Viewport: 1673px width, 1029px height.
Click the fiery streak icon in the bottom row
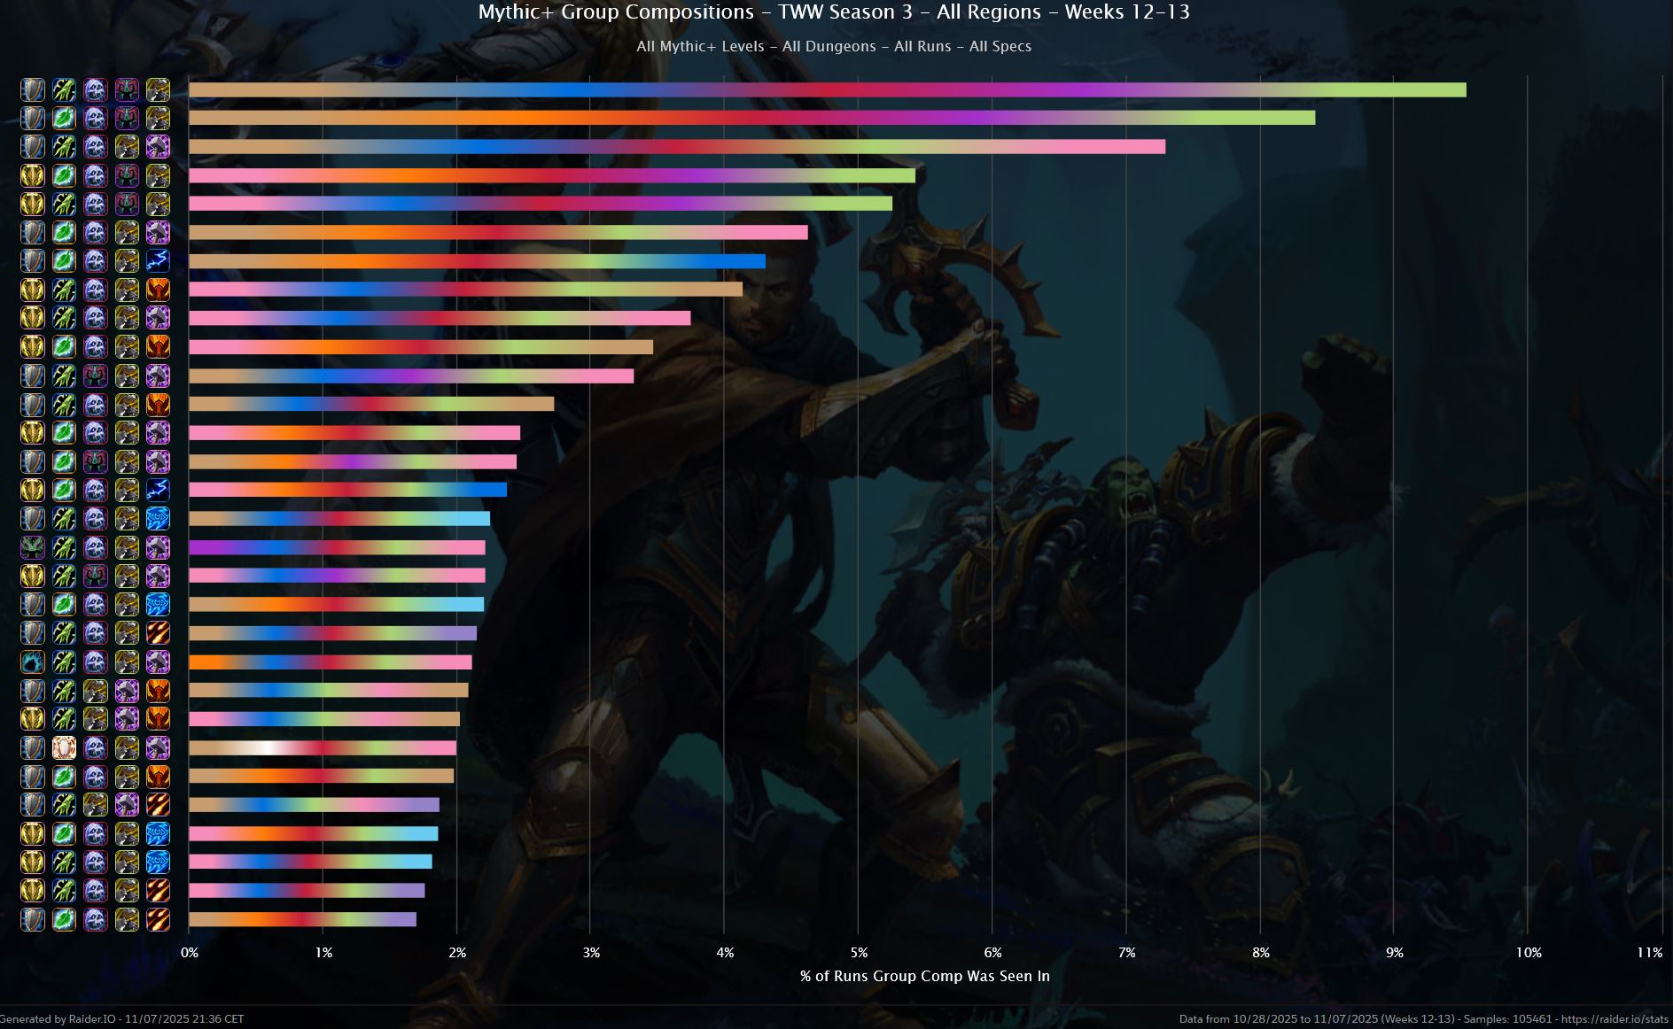(x=158, y=919)
